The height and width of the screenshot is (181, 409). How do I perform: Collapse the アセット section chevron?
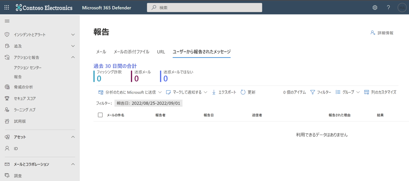click(x=73, y=137)
